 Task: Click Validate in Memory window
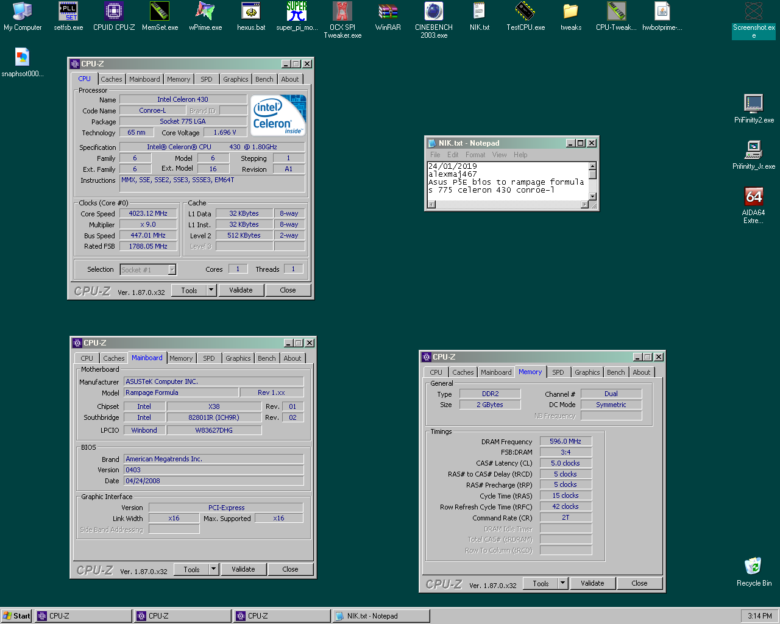(592, 583)
